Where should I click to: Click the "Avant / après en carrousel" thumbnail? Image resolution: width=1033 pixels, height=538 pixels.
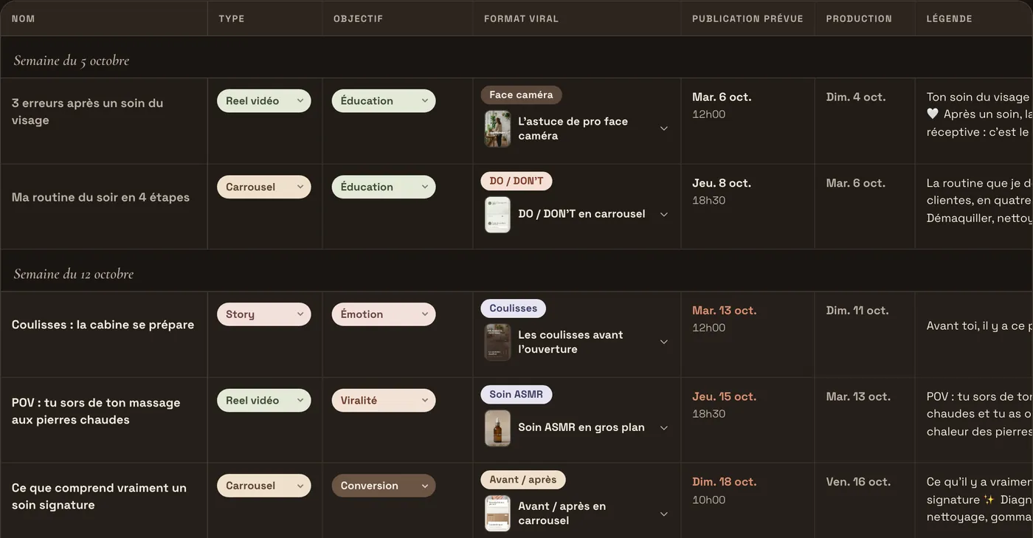point(497,514)
